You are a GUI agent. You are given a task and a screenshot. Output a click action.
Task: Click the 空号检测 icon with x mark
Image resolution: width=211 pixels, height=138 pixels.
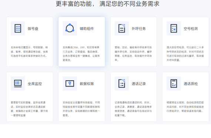click(x=174, y=28)
